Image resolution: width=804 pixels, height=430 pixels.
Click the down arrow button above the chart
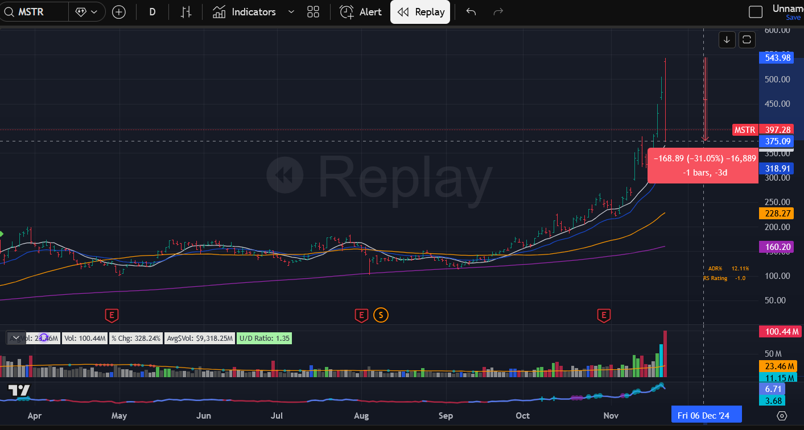point(727,40)
